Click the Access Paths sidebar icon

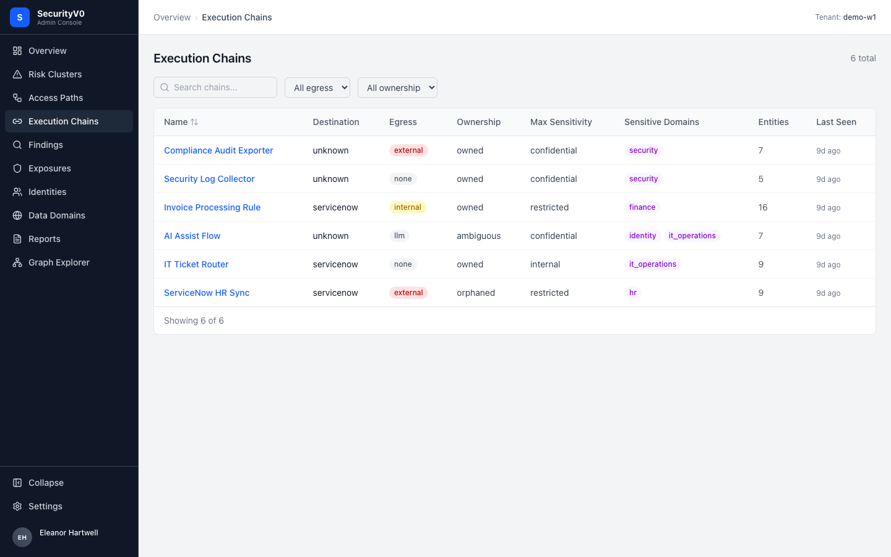(x=17, y=98)
